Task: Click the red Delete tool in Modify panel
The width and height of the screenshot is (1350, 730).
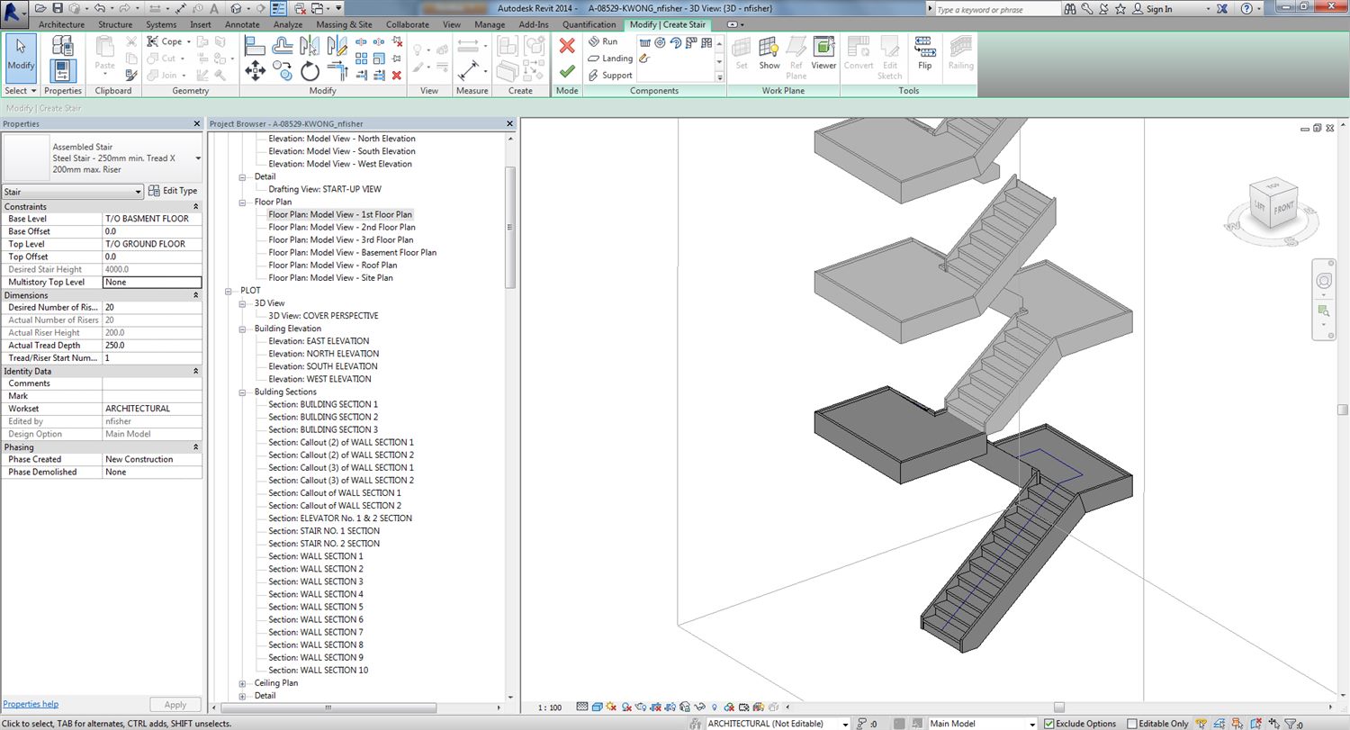Action: (x=397, y=76)
